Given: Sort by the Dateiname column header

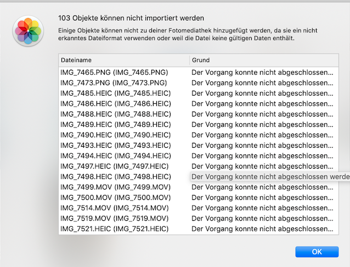Looking at the screenshot, I should click(124, 59).
